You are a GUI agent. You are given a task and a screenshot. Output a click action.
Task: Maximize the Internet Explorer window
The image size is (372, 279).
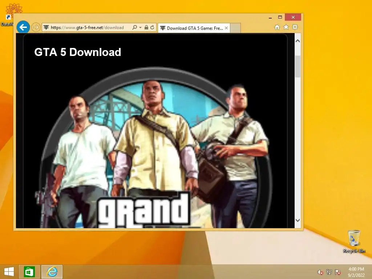tap(280, 17)
